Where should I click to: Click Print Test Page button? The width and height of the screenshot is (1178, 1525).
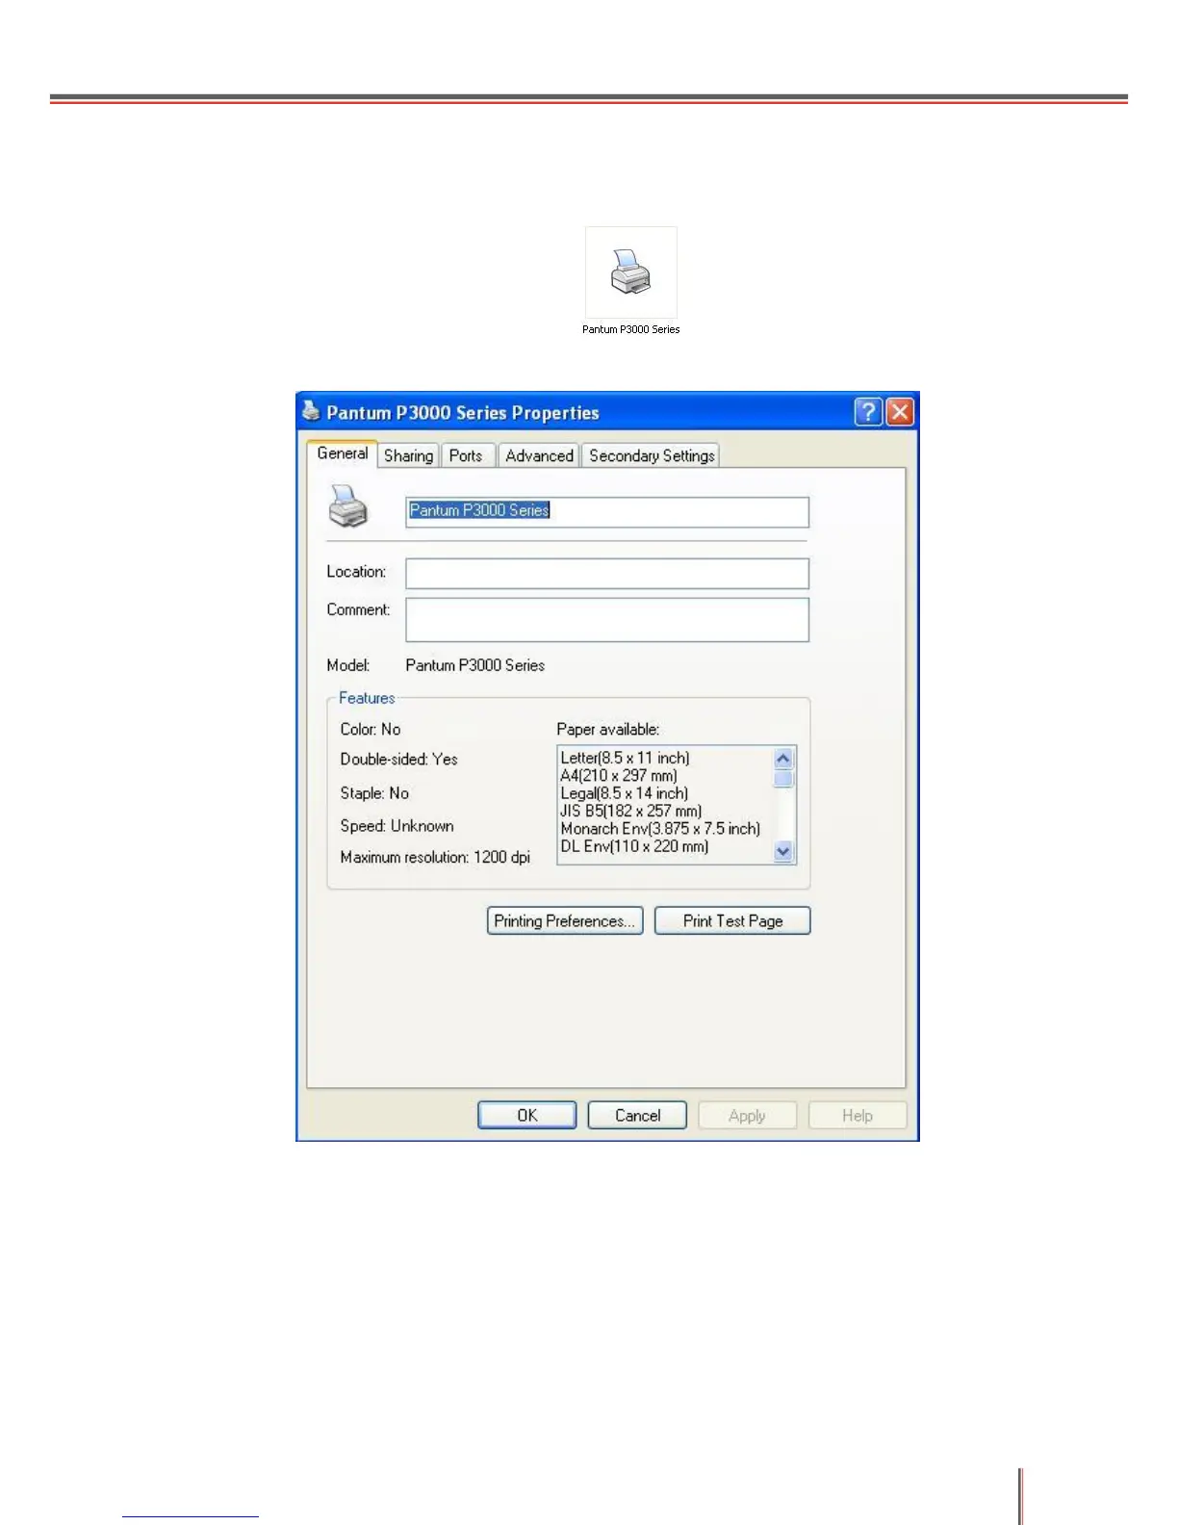[732, 920]
